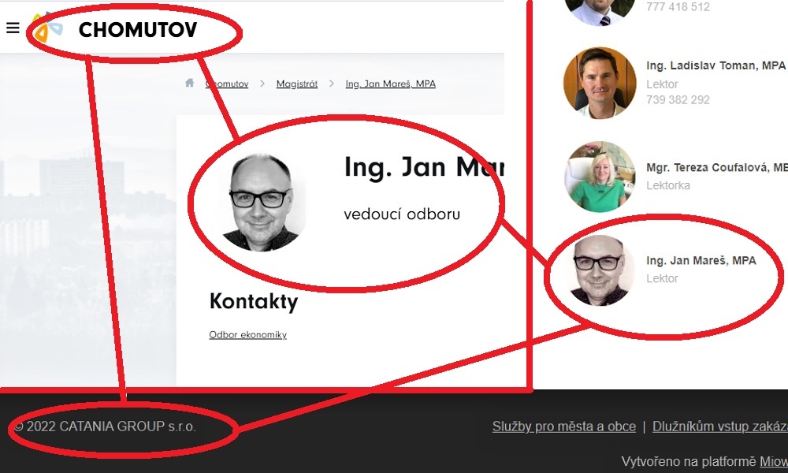Open Dlužníkům vstup zakázán footer link

coord(720,426)
